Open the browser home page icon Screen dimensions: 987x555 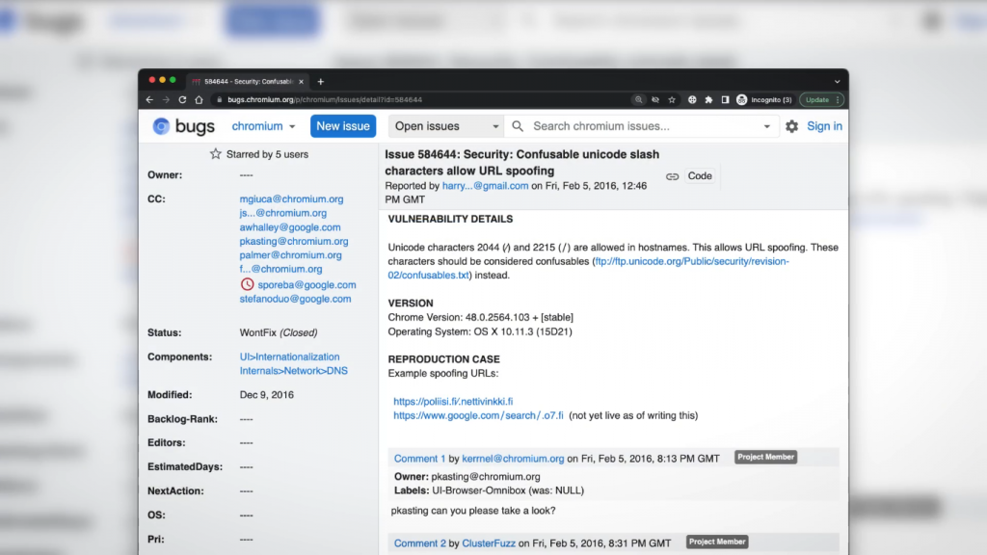(199, 100)
